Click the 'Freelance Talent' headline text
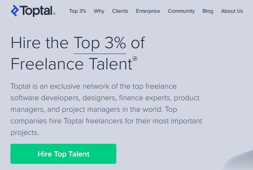Viewport: 253px width, 170px height. pyautogui.click(x=71, y=64)
